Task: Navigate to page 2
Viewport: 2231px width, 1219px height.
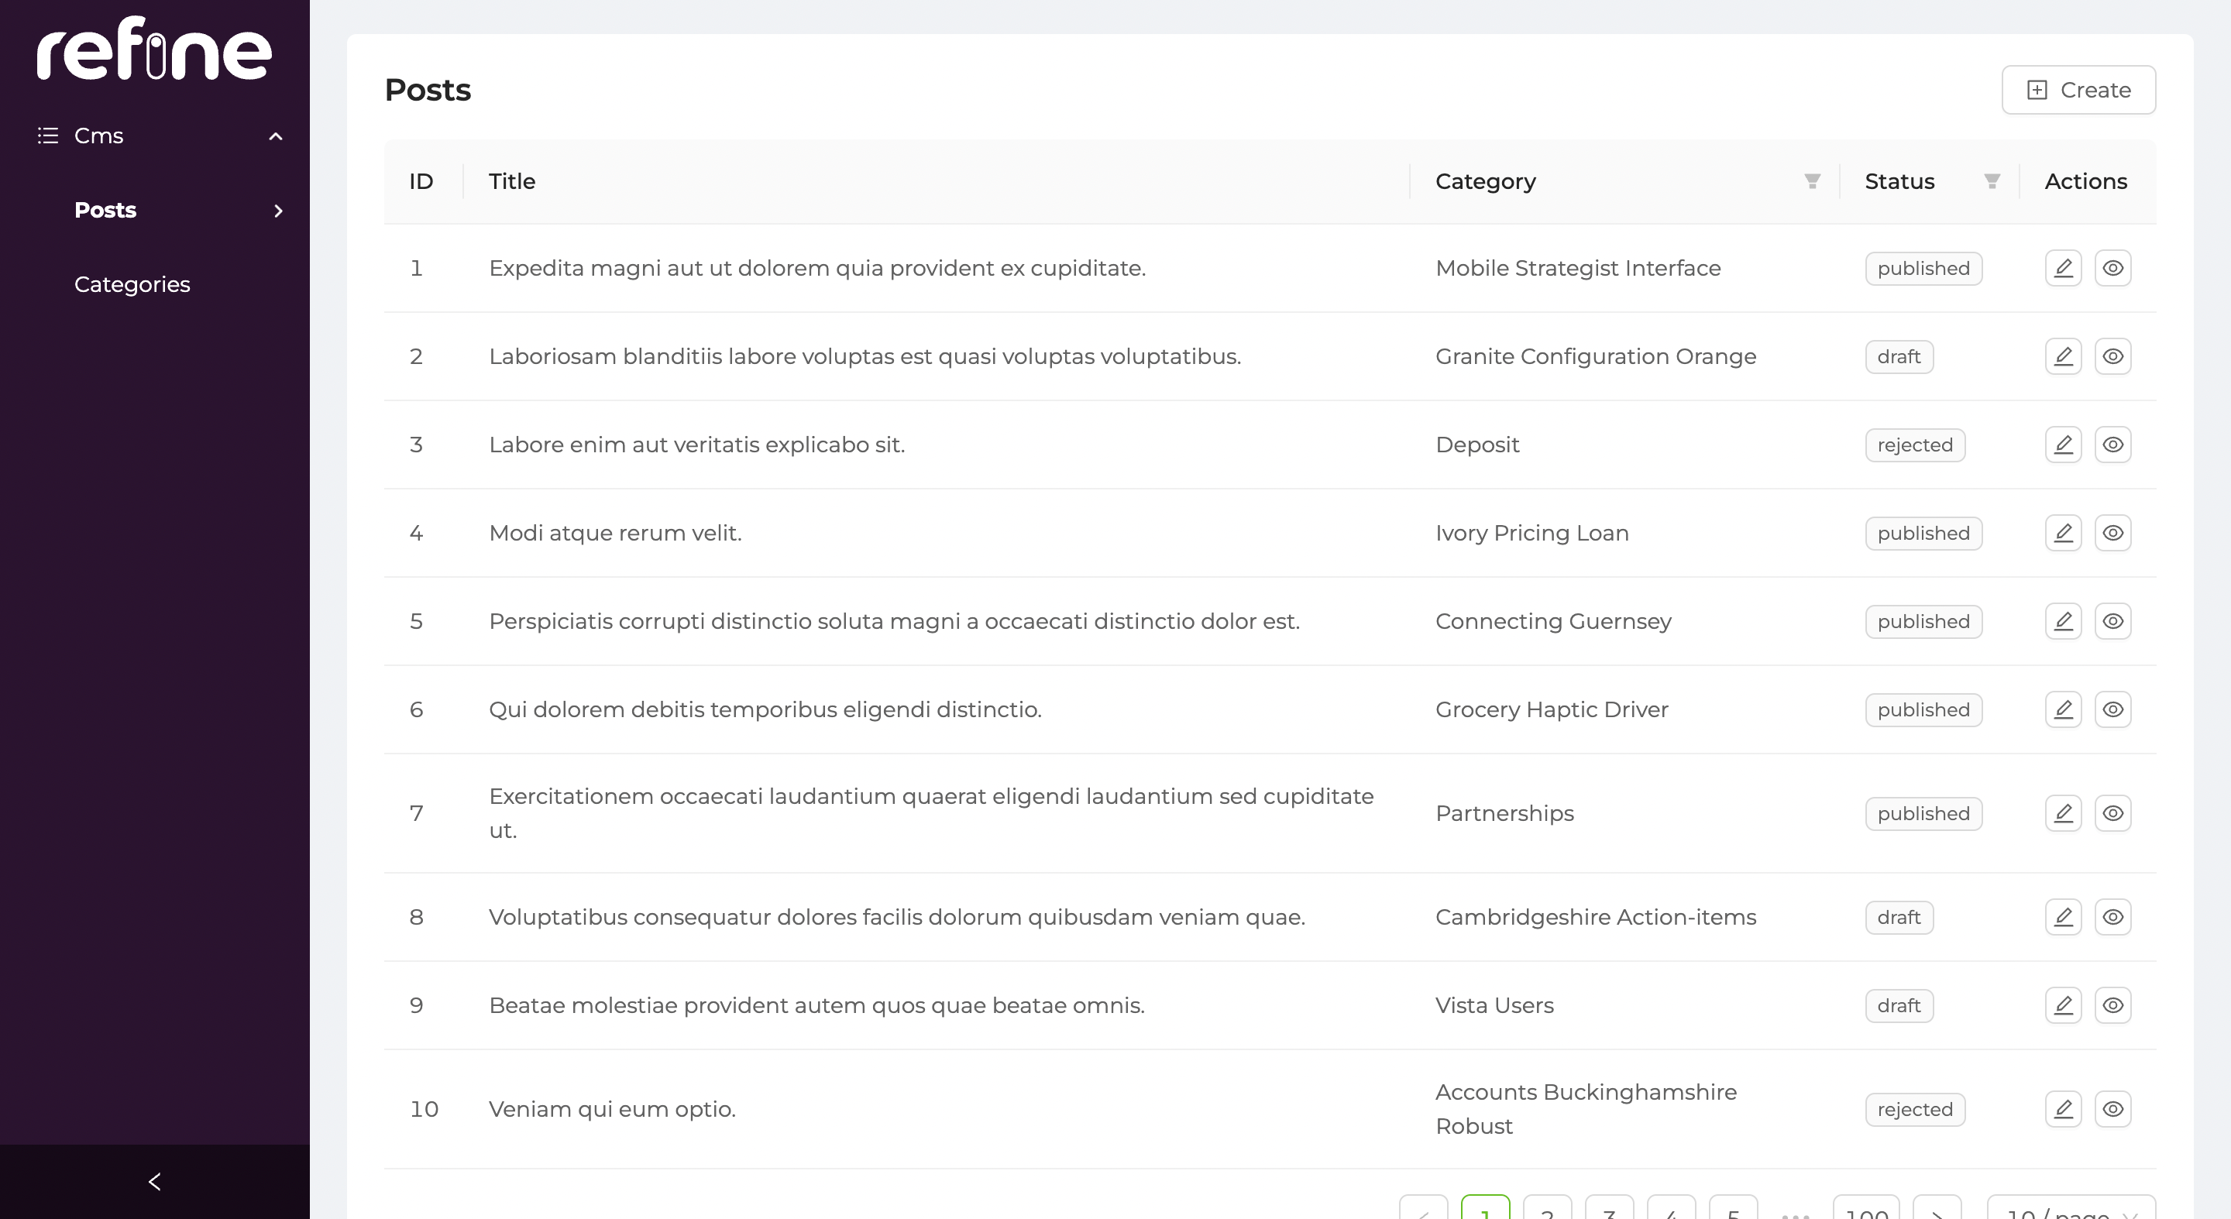Action: coord(1545,1210)
